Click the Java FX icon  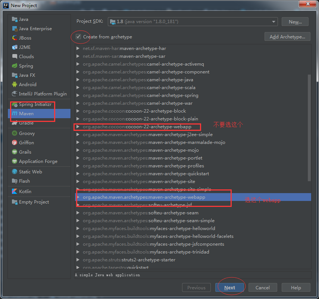tap(15, 75)
